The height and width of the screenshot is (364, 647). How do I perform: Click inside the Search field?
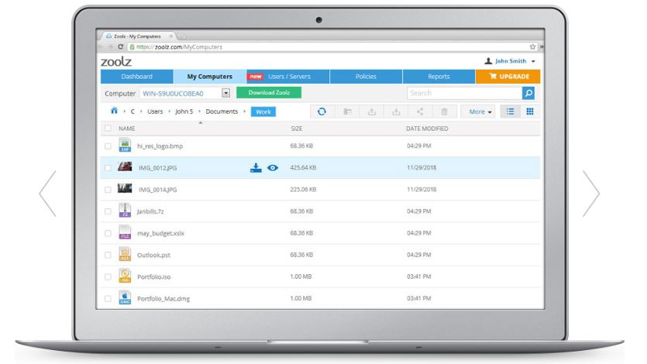[464, 93]
